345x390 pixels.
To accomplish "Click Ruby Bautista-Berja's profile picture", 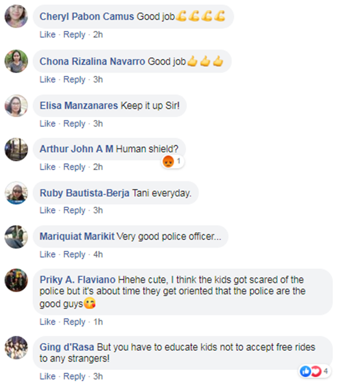I will click(x=16, y=193).
